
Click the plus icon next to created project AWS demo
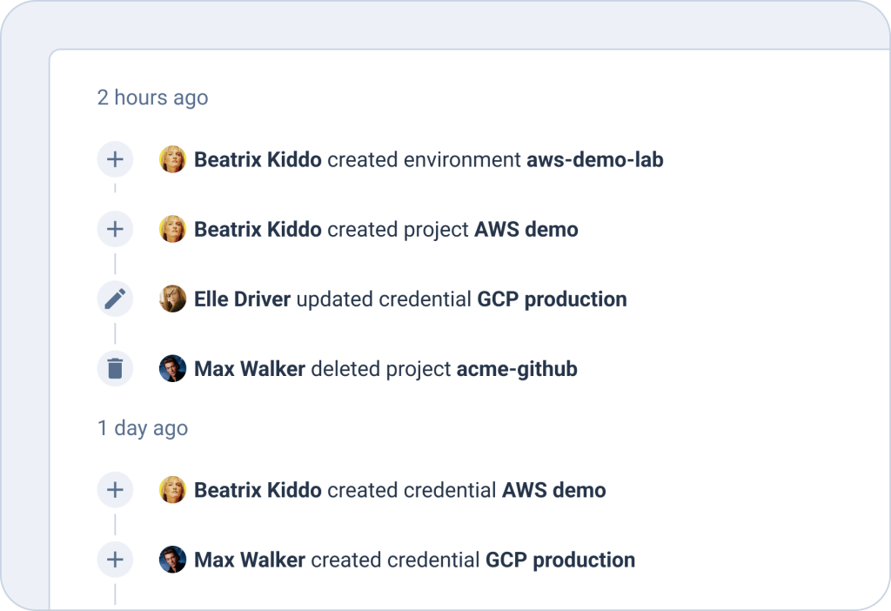(115, 230)
